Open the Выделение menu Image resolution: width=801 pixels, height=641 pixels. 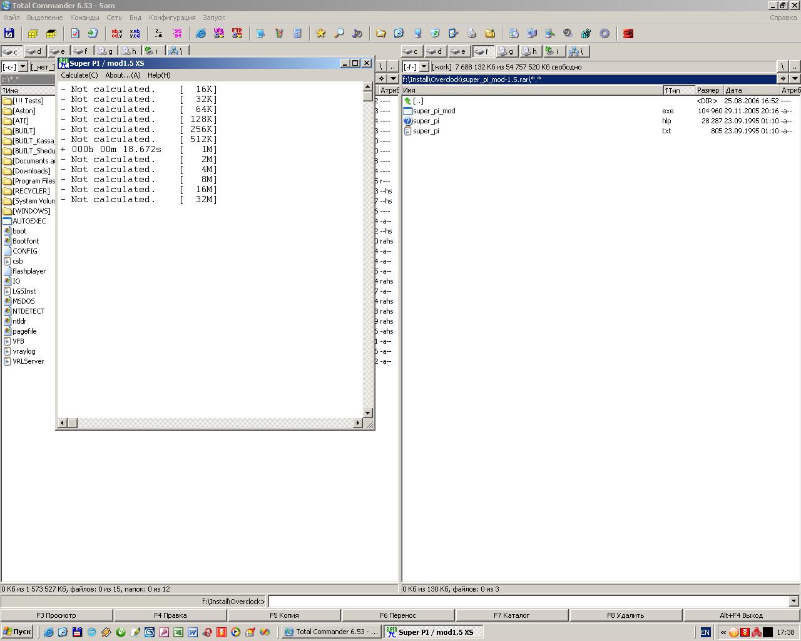click(45, 18)
